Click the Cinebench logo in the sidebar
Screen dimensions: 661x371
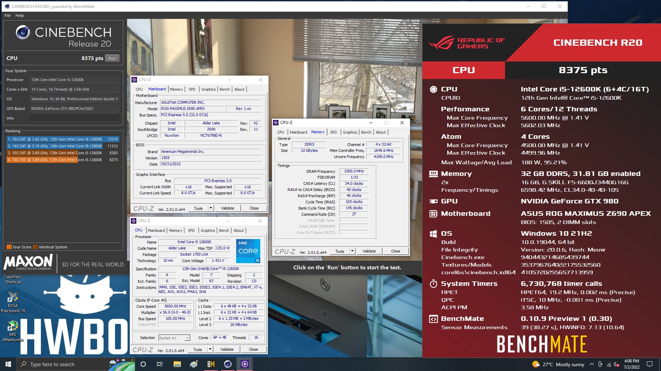(x=23, y=33)
